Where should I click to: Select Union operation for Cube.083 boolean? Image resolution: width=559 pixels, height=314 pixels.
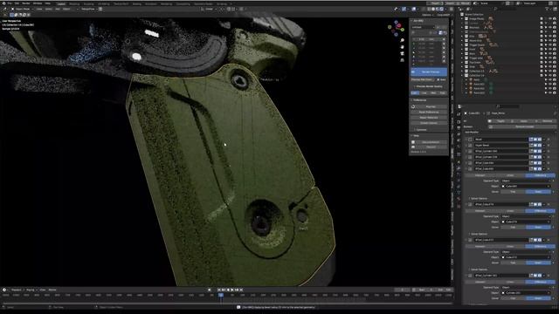(x=510, y=175)
